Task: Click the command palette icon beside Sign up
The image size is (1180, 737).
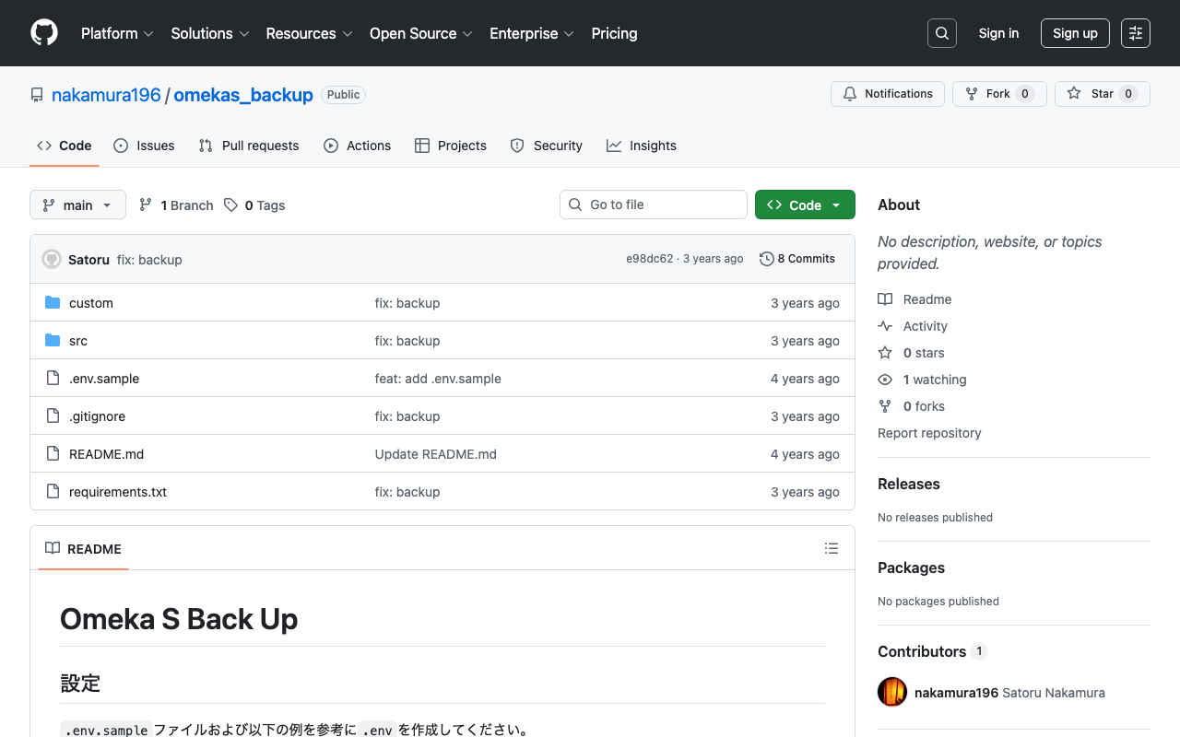Action: pos(1135,33)
